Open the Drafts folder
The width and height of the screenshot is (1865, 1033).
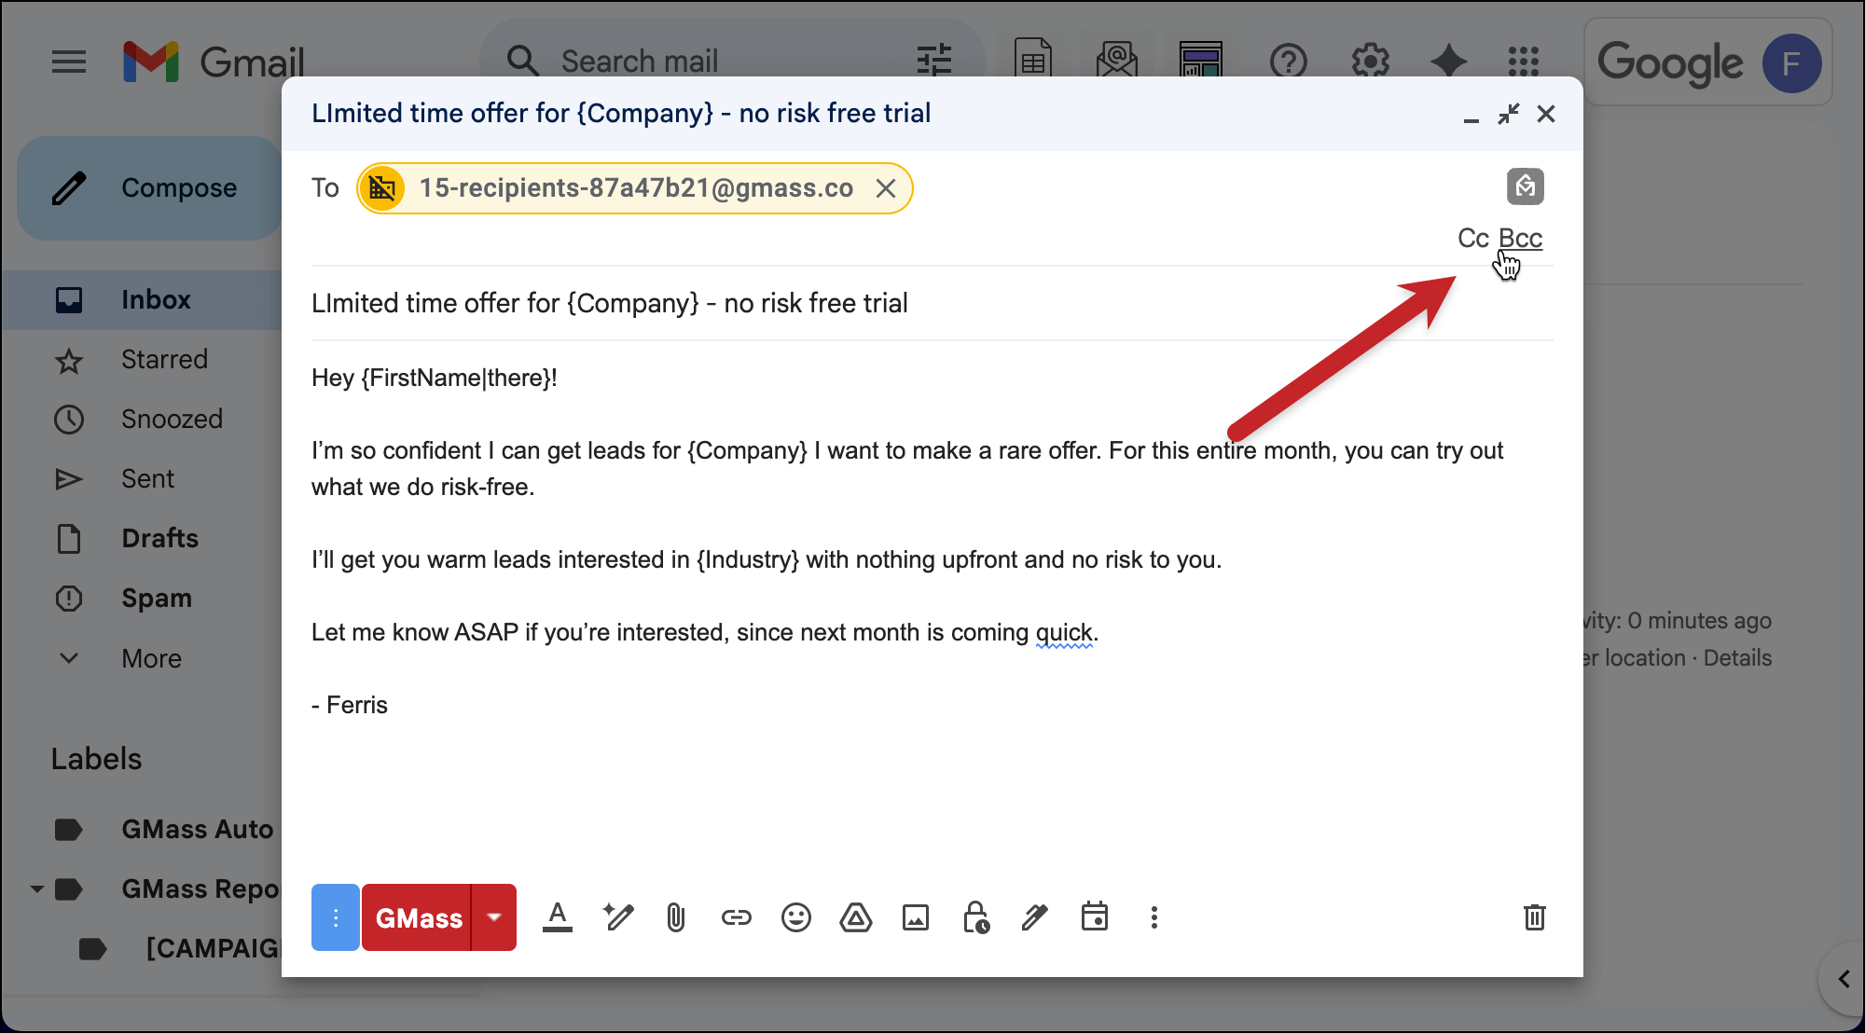point(159,539)
